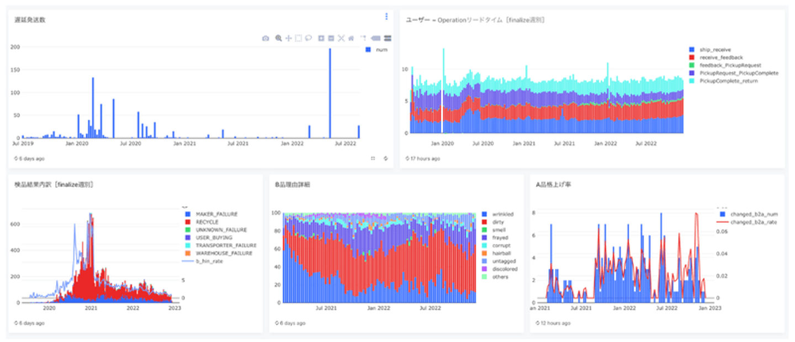This screenshot has height=342, width=795.
Task: Select the Zoom magnifier tool
Action: click(278, 38)
